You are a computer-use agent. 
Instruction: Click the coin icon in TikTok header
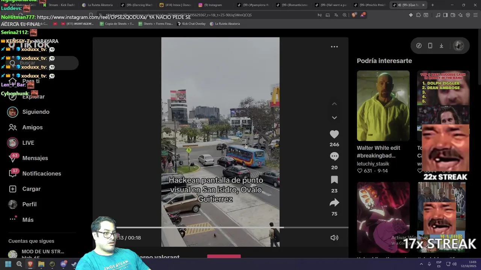pyautogui.click(x=419, y=45)
